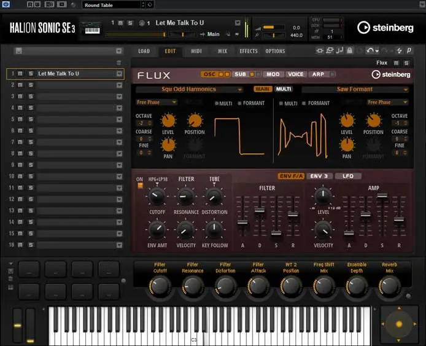Mute slot 5 in the slot rack
Viewport: 426px width, 346px height.
[20, 119]
